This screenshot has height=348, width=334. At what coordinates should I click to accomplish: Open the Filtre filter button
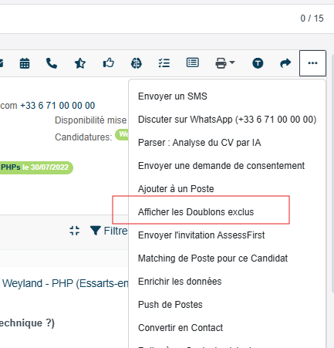tap(109, 231)
